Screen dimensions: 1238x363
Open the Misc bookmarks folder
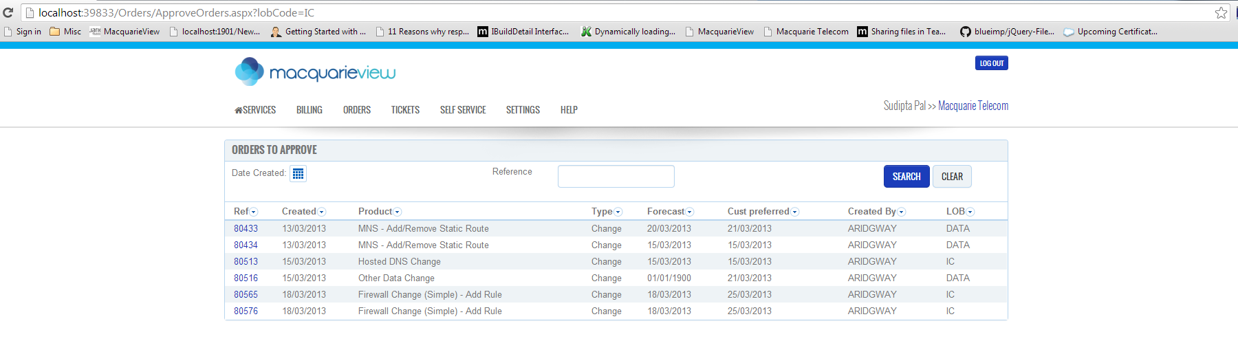[x=65, y=32]
